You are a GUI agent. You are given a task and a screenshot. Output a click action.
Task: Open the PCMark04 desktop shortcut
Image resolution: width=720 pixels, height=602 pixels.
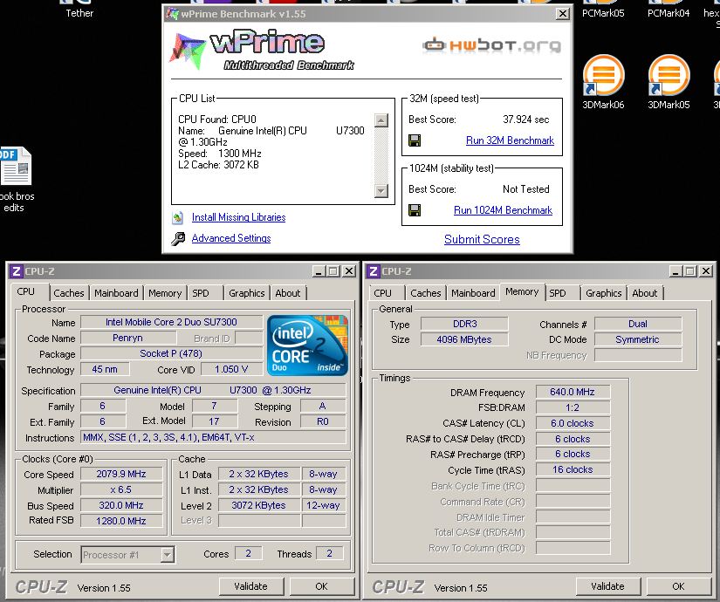point(669,10)
